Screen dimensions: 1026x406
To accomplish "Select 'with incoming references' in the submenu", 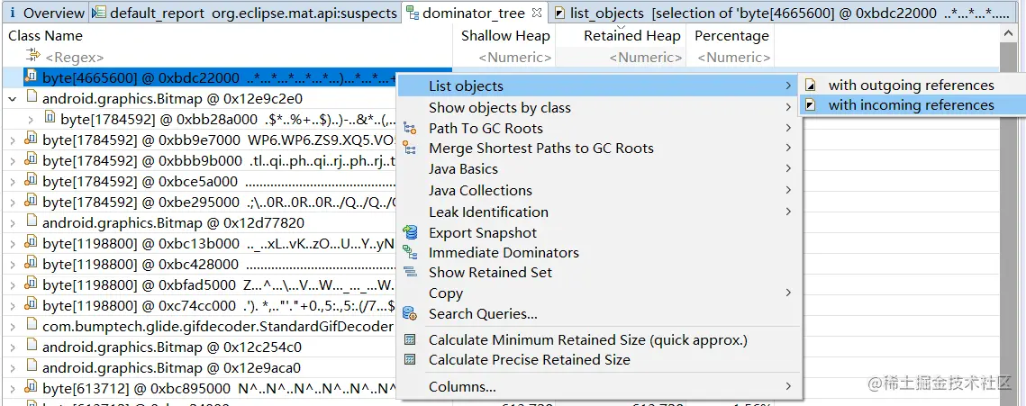I will (911, 104).
